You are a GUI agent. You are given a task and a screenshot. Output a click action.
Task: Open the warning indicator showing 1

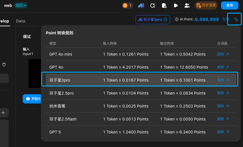pos(127,5)
